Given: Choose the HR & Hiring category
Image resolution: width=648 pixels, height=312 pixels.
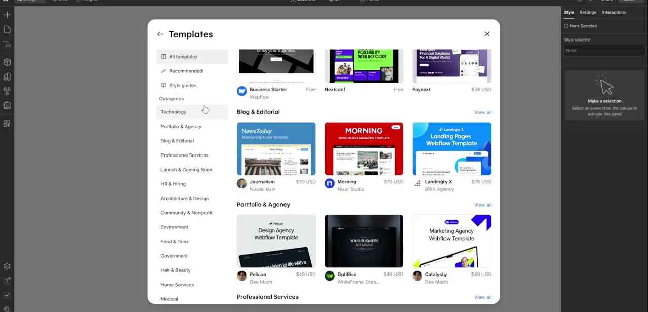Looking at the screenshot, I should point(192,184).
